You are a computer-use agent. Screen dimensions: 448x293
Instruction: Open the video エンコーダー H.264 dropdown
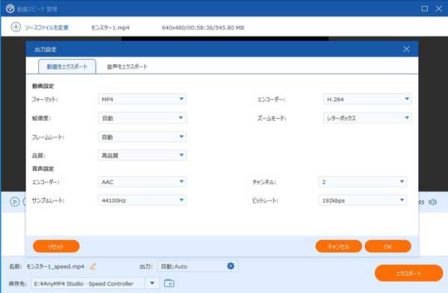[367, 99]
